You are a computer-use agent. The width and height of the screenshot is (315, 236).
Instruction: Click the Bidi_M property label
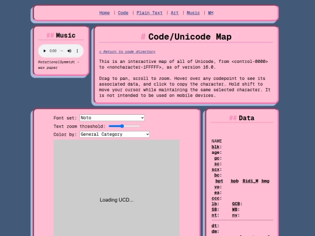(x=250, y=181)
